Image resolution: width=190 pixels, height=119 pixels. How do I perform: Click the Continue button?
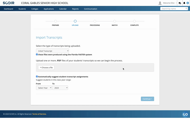(x=148, y=99)
